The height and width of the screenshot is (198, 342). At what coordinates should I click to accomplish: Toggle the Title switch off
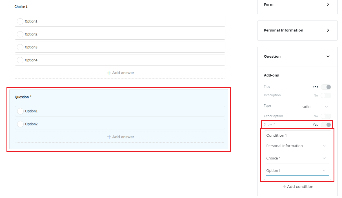[x=326, y=87]
